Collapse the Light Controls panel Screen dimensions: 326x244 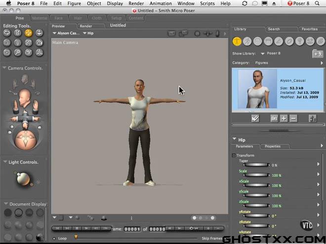click(5, 162)
